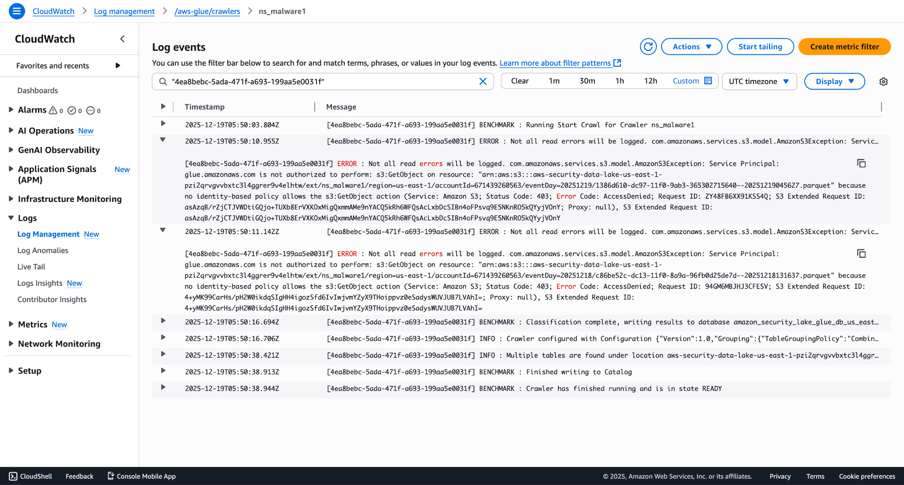Focus the log filter search field
Viewport: 904px width, 485px height.
pyautogui.click(x=323, y=81)
